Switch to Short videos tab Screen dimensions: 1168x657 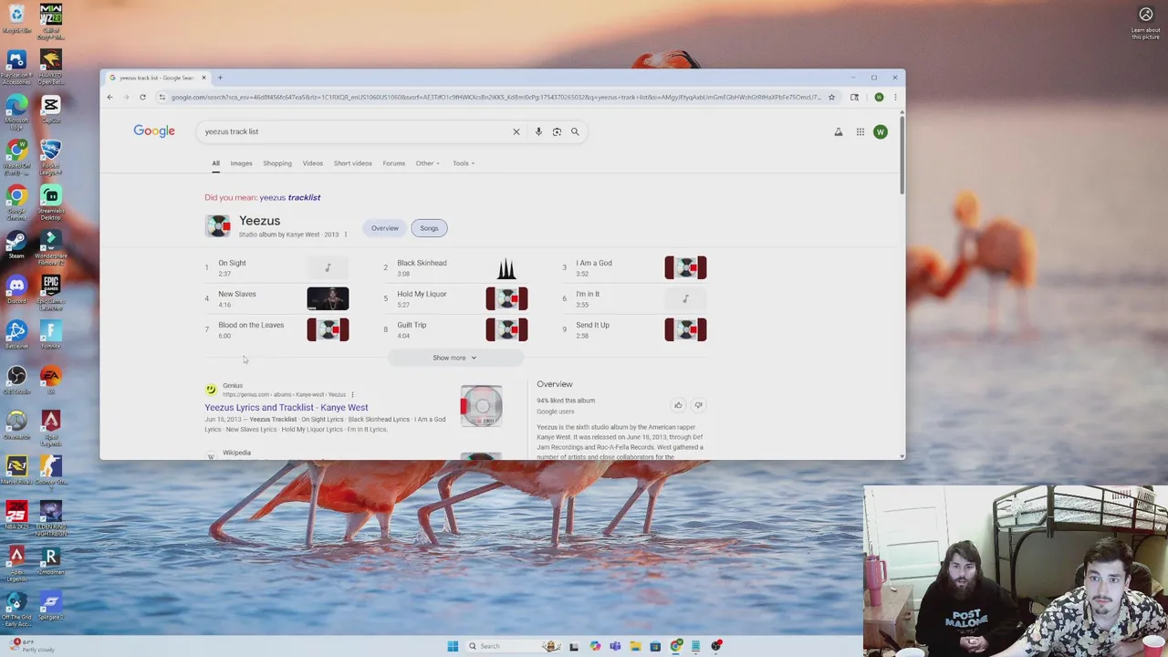click(352, 163)
